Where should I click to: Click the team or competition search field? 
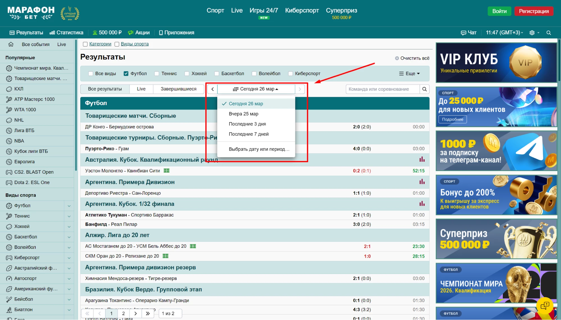click(x=383, y=89)
